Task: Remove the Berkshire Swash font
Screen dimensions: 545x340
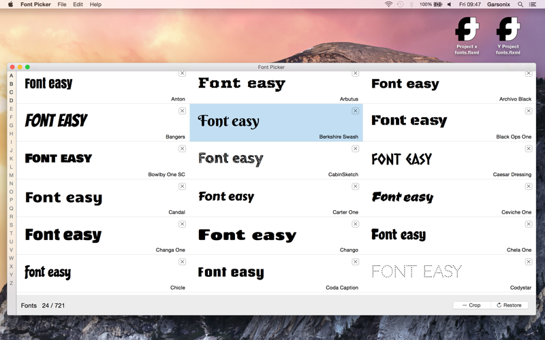Action: [355, 111]
